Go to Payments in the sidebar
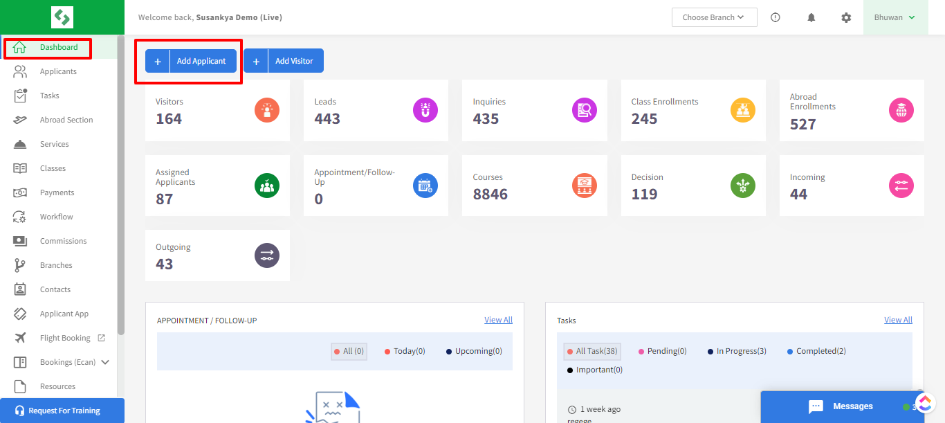This screenshot has width=945, height=423. 57,192
